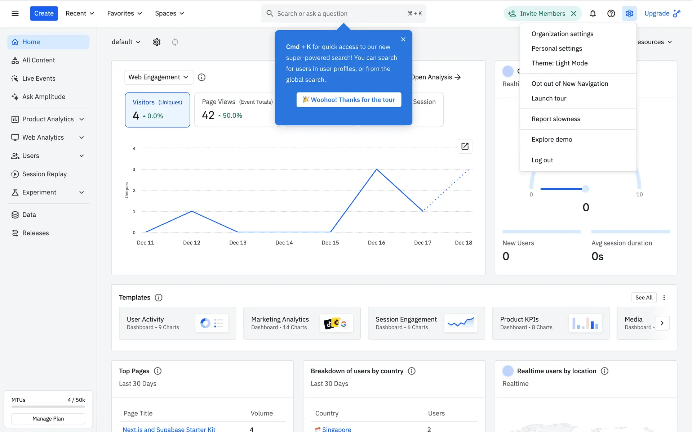The image size is (692, 432).
Task: Open the notifications bell
Action: click(x=593, y=14)
